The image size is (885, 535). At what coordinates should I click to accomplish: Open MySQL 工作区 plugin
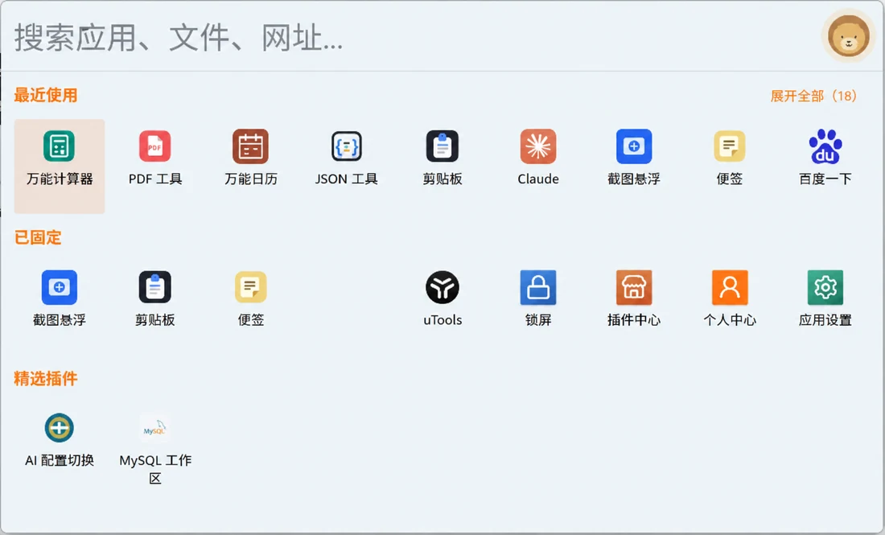click(155, 449)
